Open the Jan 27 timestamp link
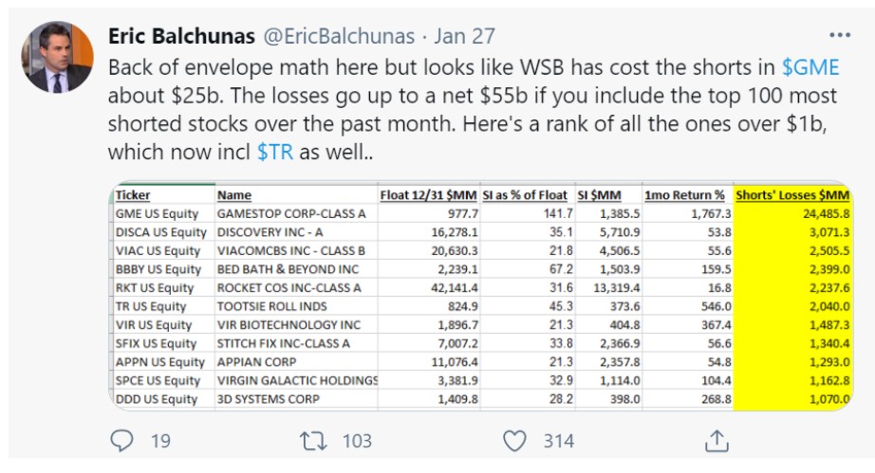Screen dimensions: 875x473 tap(464, 36)
